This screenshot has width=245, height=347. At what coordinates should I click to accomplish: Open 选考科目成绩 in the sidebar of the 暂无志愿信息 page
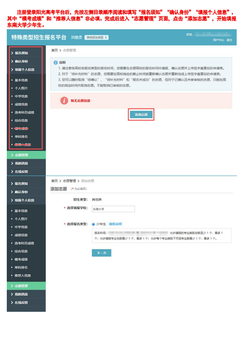pyautogui.click(x=24, y=112)
